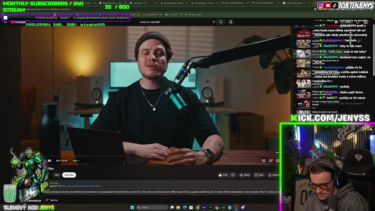Image resolution: width=375 pixels, height=211 pixels.
Task: Open the YouTube hamburger guide menu
Action: coord(5,22)
